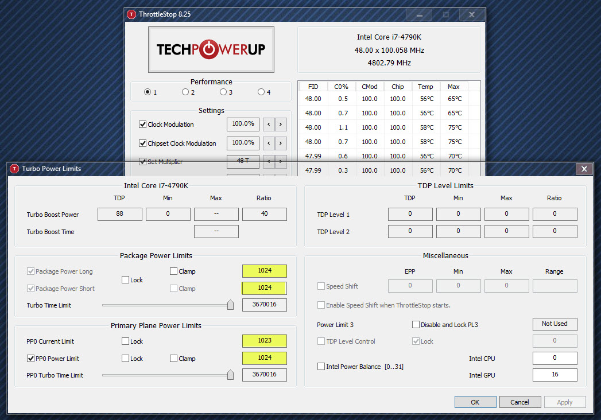Viewport: 601px width, 420px height.
Task: Click the Max column header in ThrottleStop table
Action: tap(454, 87)
